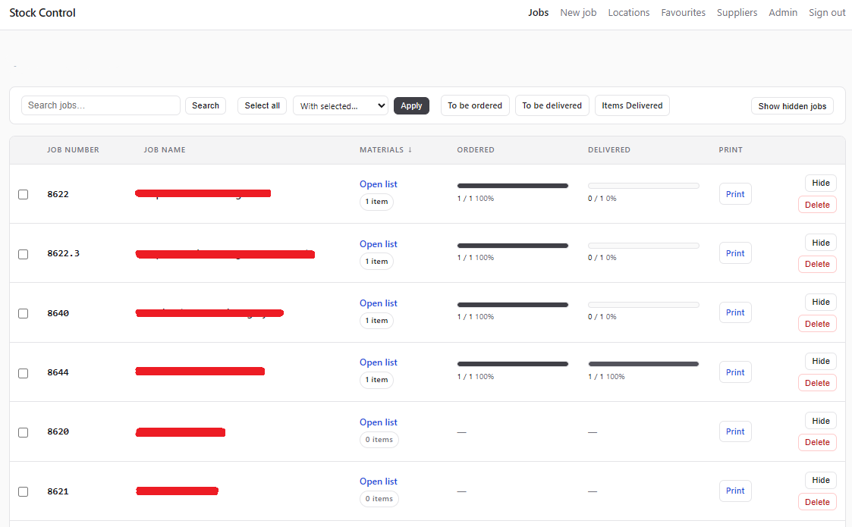Sort by the Materials column arrow
The width and height of the screenshot is (852, 527).
(410, 150)
